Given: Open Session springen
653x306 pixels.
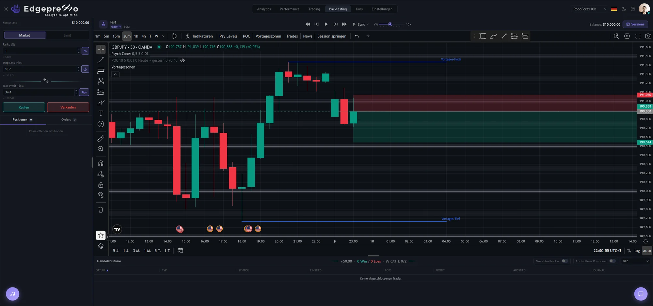Looking at the screenshot, I should coord(332,36).
